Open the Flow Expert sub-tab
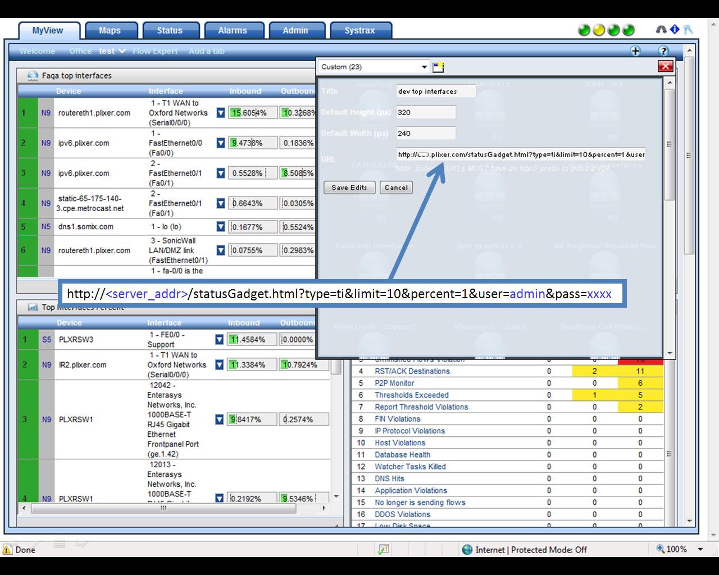Screen dimensions: 719x575 pyautogui.click(x=155, y=51)
